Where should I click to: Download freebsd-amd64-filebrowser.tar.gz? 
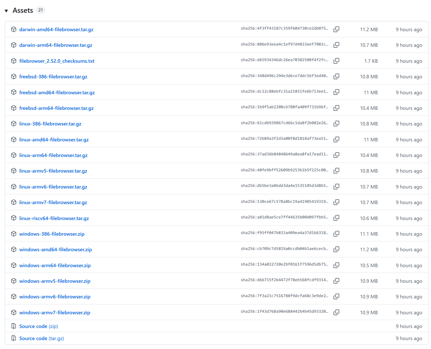pos(57,93)
